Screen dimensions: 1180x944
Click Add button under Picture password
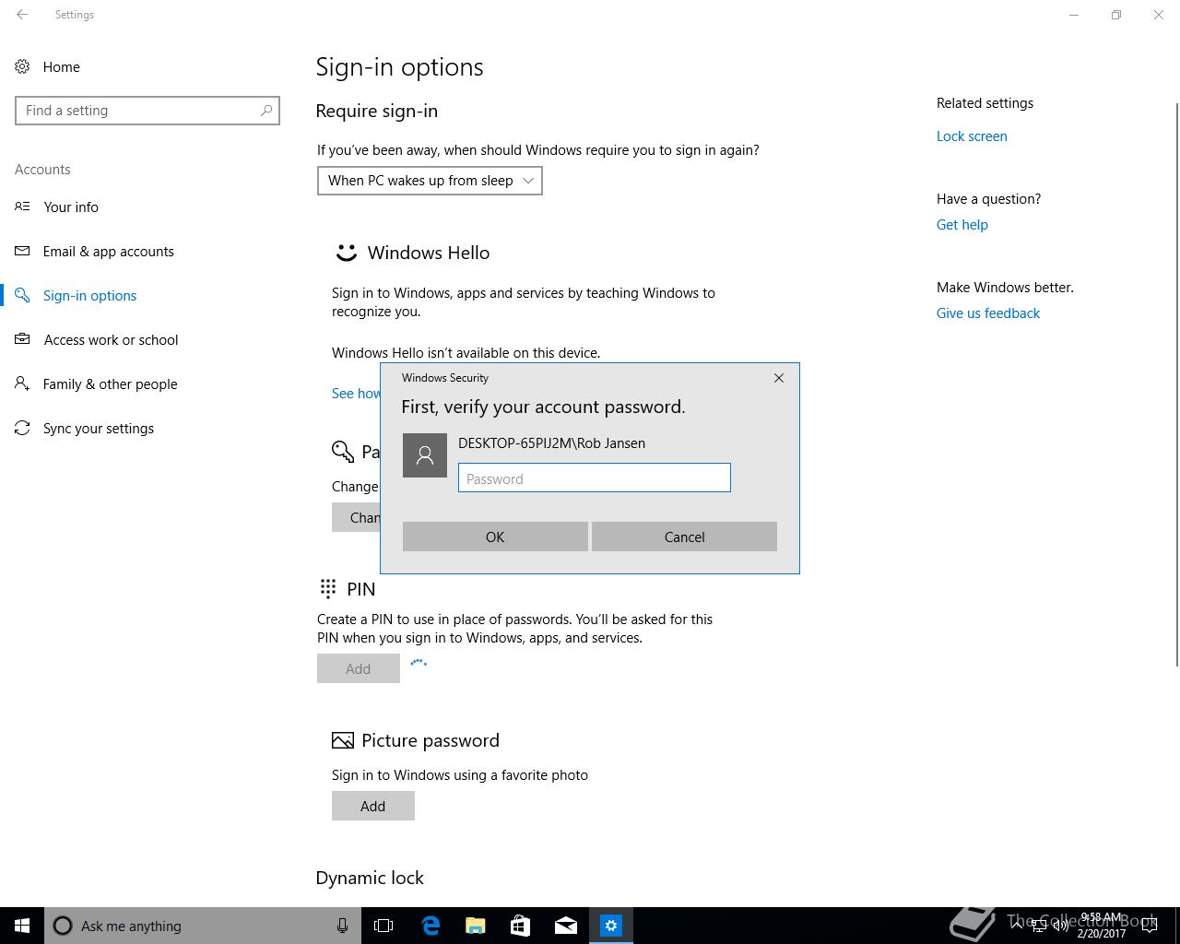click(x=373, y=806)
